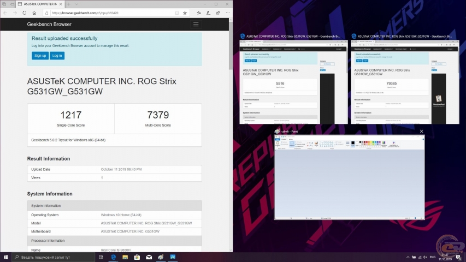Click the taskbar search box
466x262 pixels.
coord(53,257)
